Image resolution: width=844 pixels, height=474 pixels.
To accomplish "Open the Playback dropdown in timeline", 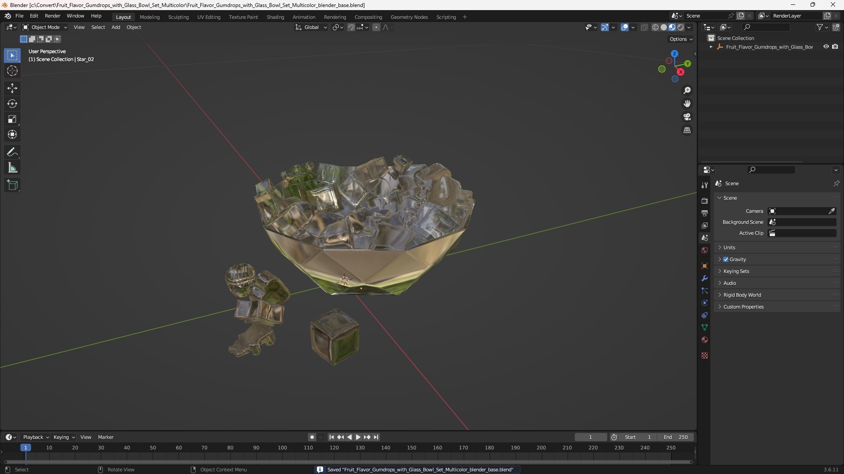I will click(36, 437).
